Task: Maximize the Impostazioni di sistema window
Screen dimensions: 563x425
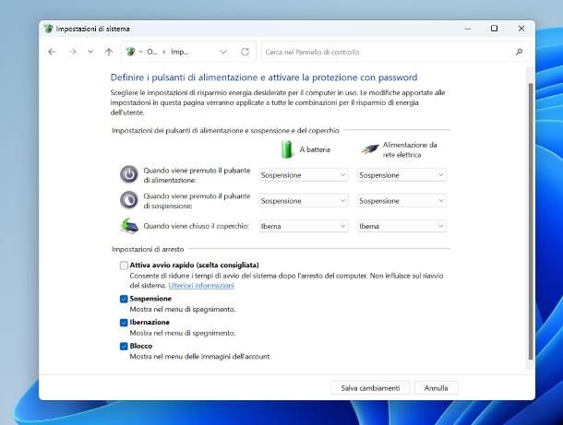Action: pyautogui.click(x=494, y=29)
